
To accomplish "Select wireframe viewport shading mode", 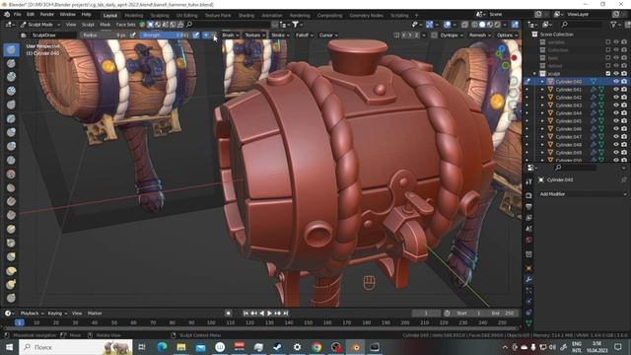I will tap(474, 25).
